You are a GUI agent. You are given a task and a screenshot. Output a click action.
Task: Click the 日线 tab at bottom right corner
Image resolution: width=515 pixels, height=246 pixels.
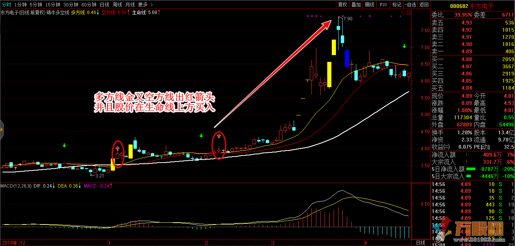point(420,243)
